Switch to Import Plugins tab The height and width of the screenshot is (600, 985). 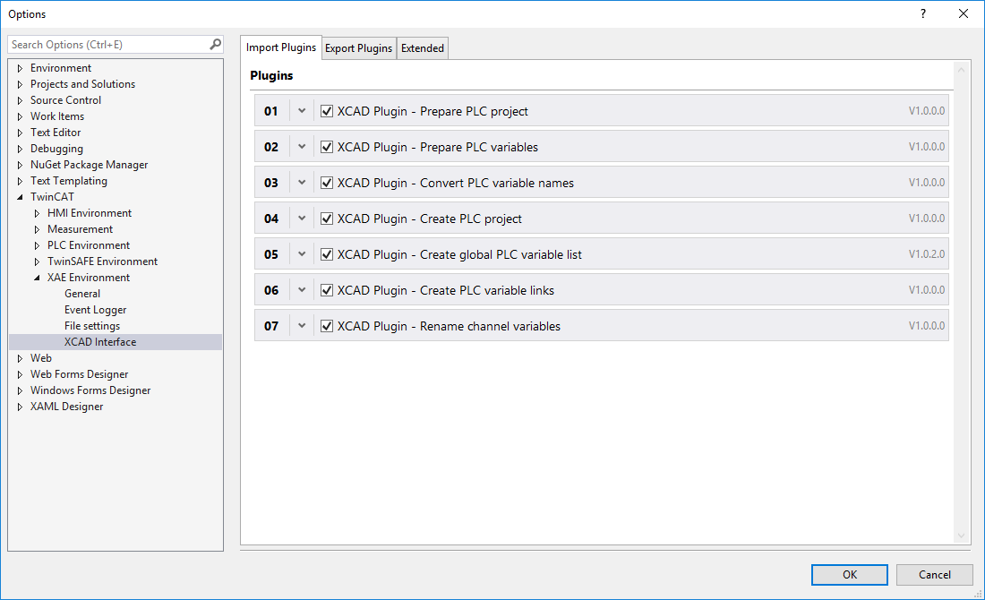281,47
